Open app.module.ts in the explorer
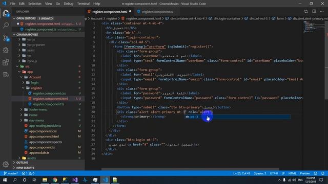 39,153
